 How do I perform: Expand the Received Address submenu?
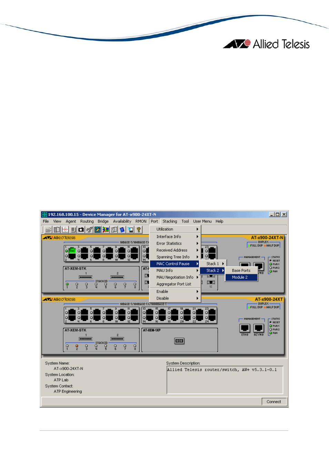(x=175, y=250)
